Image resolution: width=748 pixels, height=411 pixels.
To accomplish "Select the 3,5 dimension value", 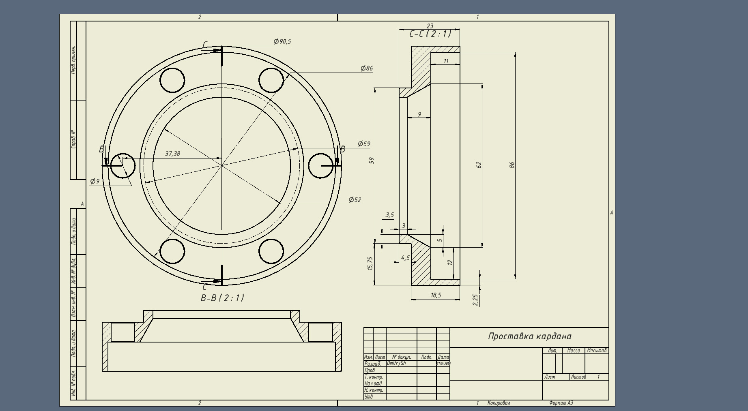I will [x=389, y=215].
